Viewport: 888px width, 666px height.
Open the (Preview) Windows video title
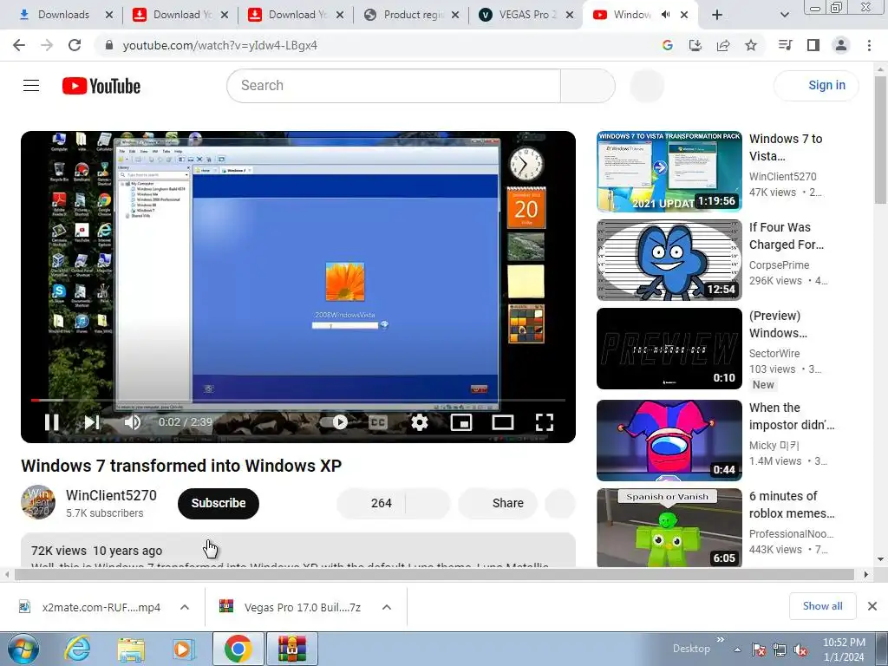pyautogui.click(x=778, y=324)
